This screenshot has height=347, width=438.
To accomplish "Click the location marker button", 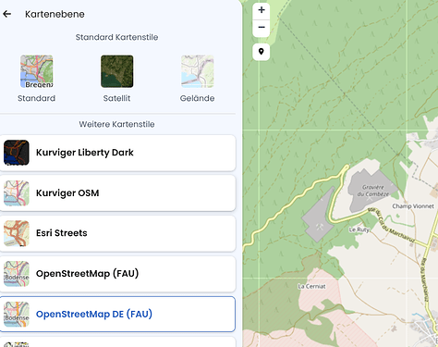I will (x=262, y=52).
